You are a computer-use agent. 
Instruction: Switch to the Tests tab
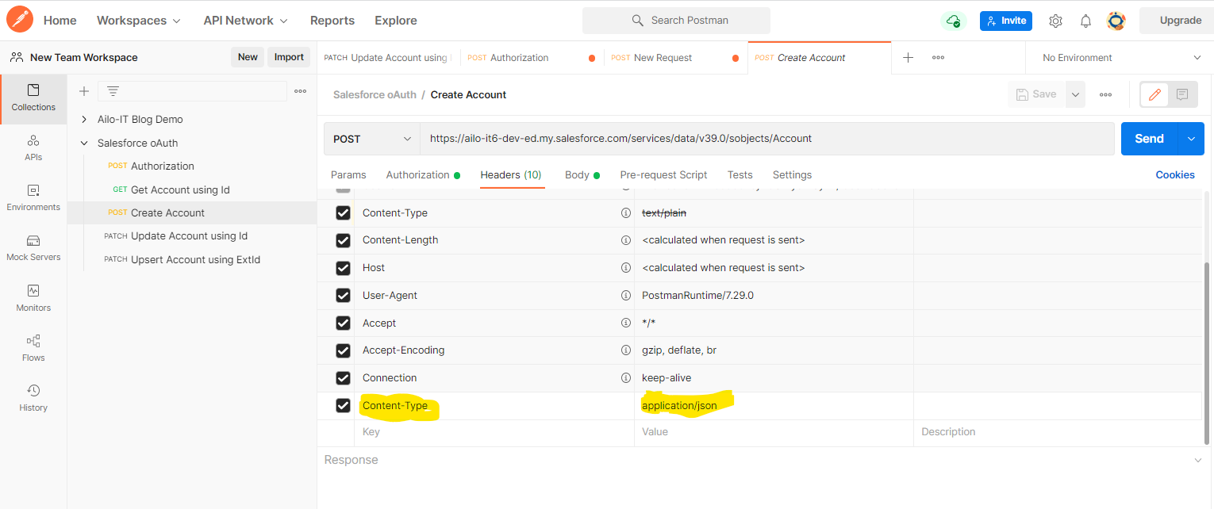[x=740, y=174]
